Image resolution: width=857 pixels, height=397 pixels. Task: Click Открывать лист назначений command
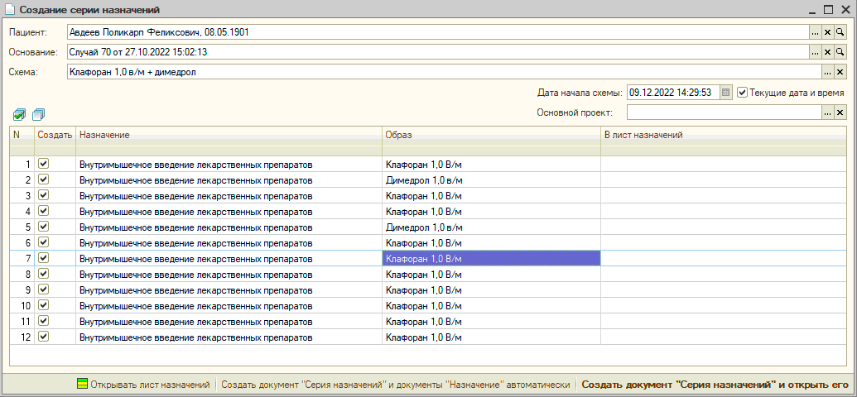pyautogui.click(x=142, y=385)
